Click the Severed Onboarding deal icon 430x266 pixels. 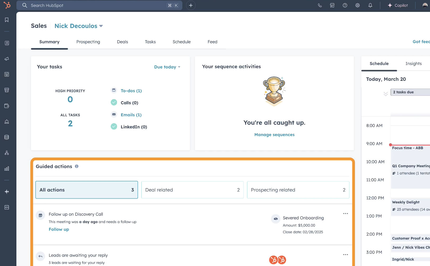(x=276, y=219)
